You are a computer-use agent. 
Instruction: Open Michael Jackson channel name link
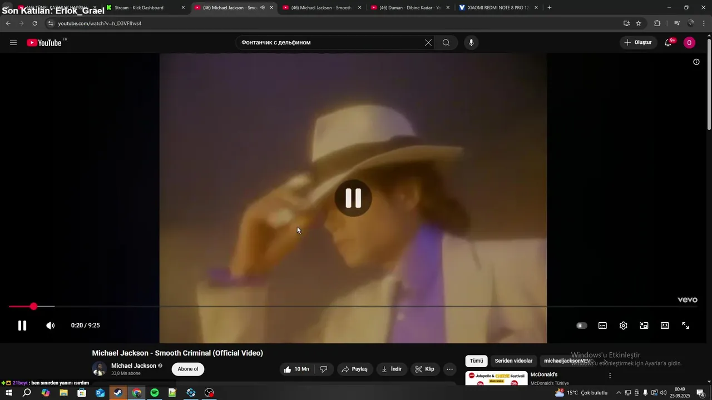pyautogui.click(x=133, y=366)
